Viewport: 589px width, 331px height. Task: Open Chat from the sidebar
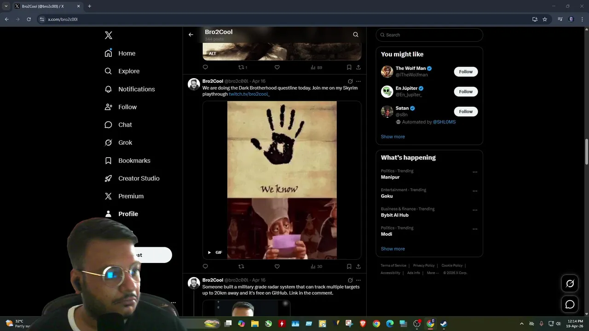[x=118, y=125]
